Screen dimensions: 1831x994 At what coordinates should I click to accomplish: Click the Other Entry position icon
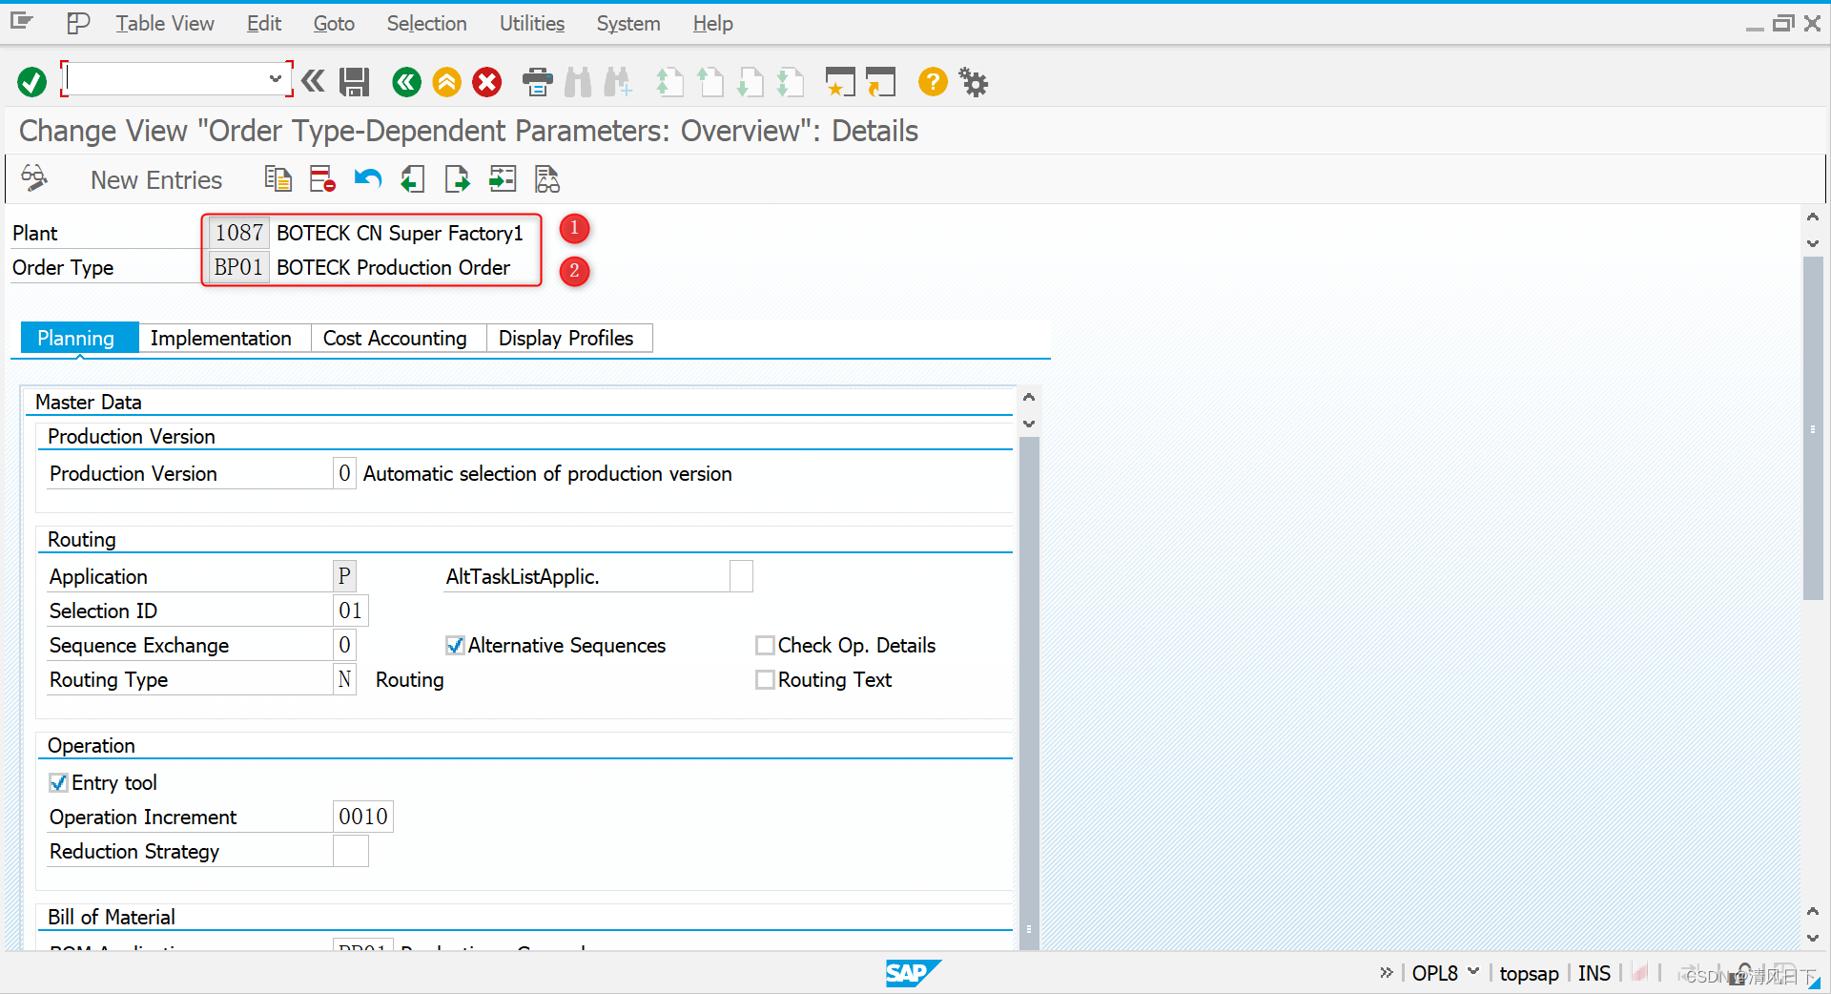click(502, 178)
